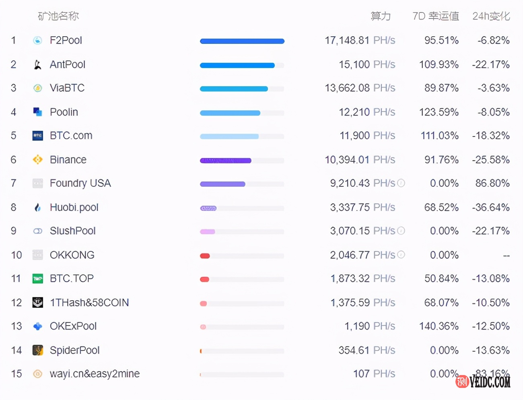Viewport: 523px width, 400px height.
Task: Click the info icon beside Foundry USA hashrate
Action: pyautogui.click(x=401, y=183)
